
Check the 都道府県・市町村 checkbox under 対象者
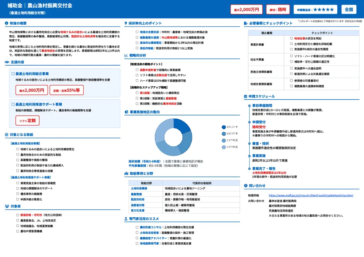click(17, 215)
